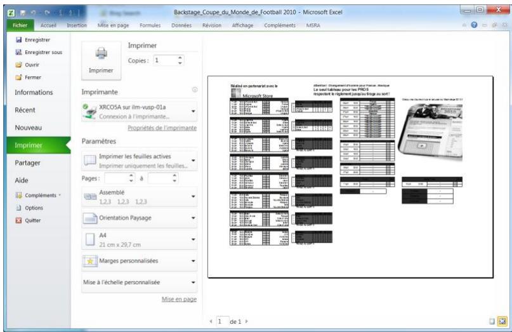Screen dimensions: 512x332
Task: Toggle show margins icon at bottom right
Action: click(492, 322)
